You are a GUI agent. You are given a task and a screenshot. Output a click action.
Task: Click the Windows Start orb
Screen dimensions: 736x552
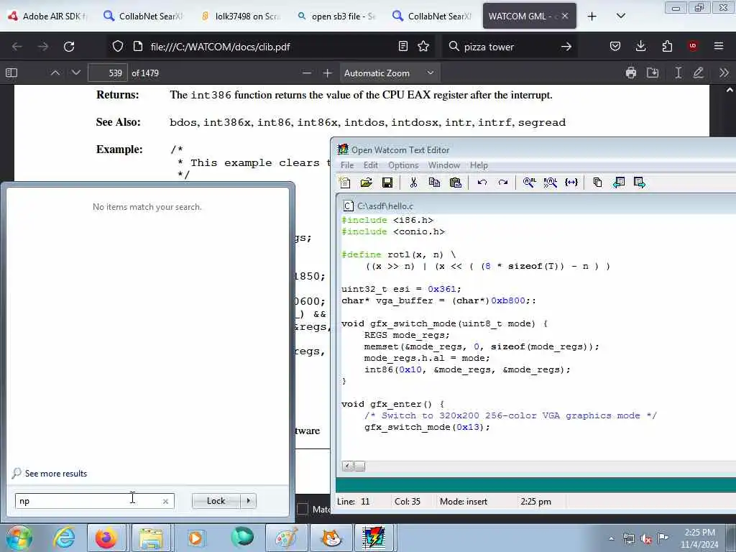[19, 538]
